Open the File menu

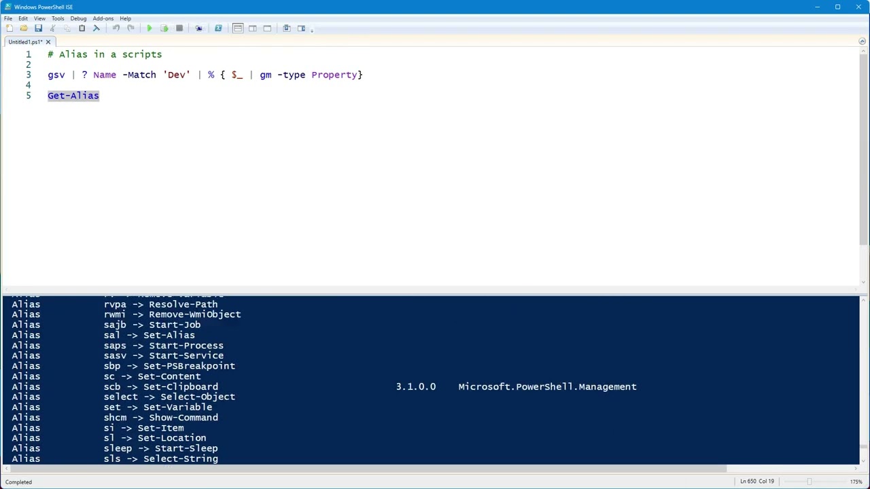coord(8,18)
